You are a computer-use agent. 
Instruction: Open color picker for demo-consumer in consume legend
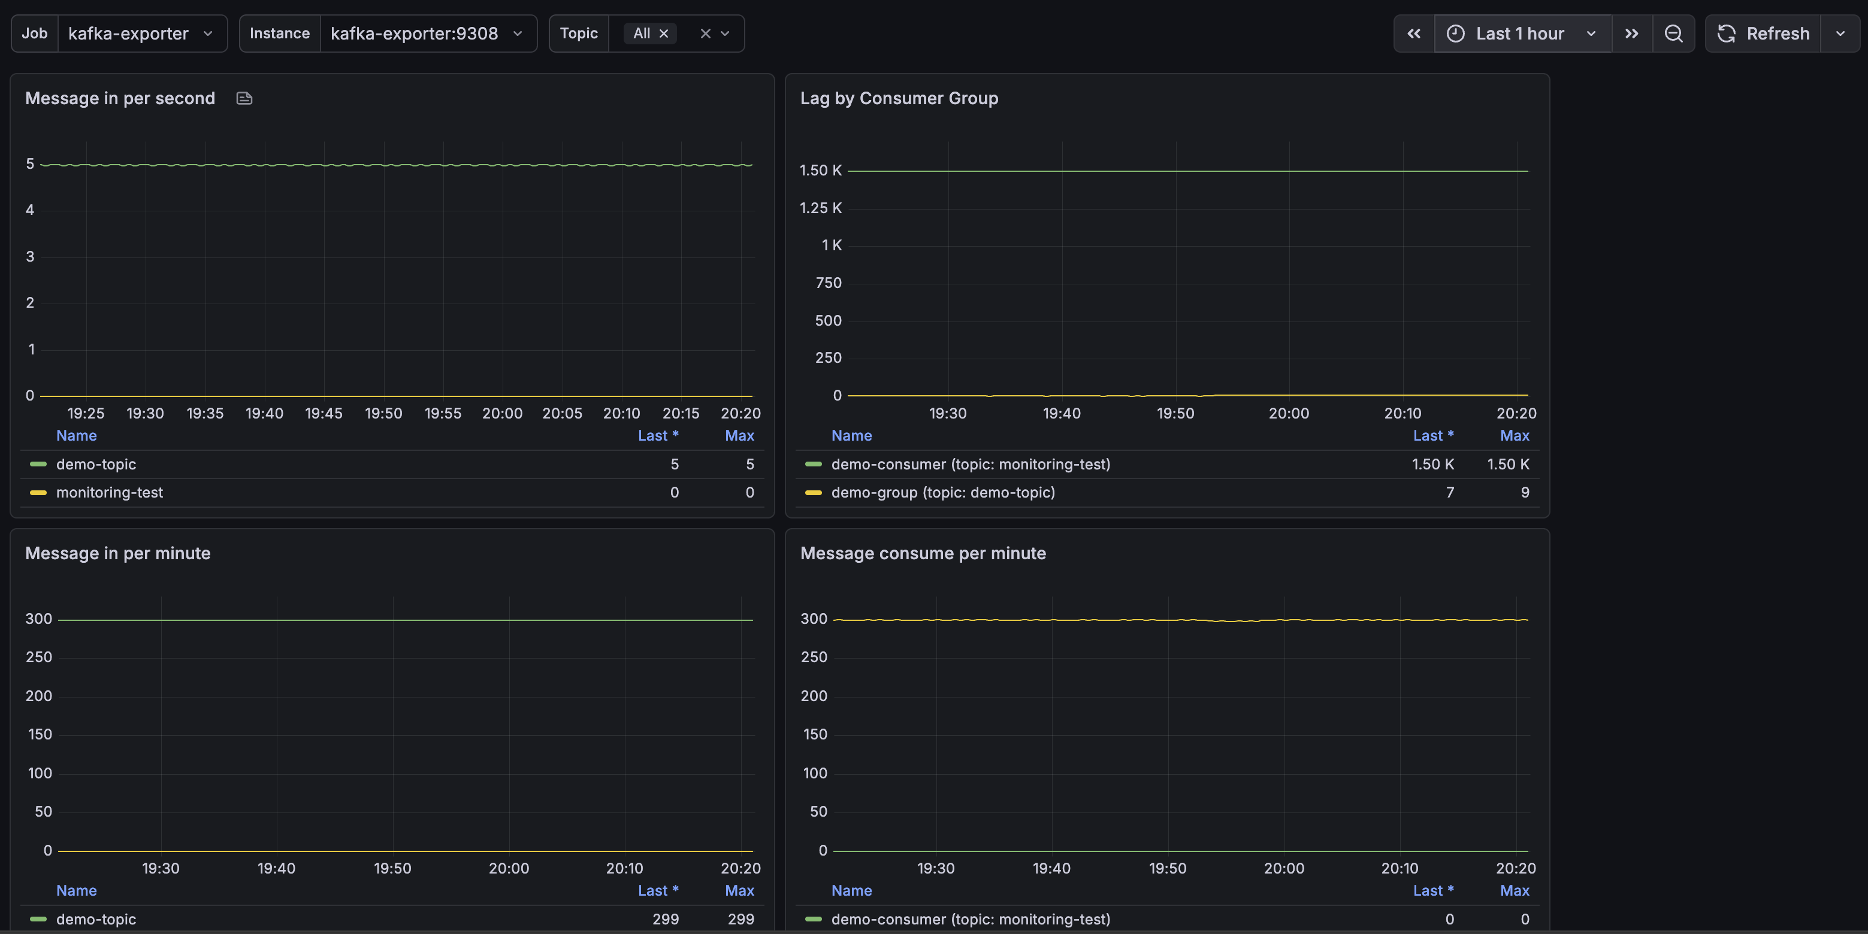pyautogui.click(x=814, y=920)
